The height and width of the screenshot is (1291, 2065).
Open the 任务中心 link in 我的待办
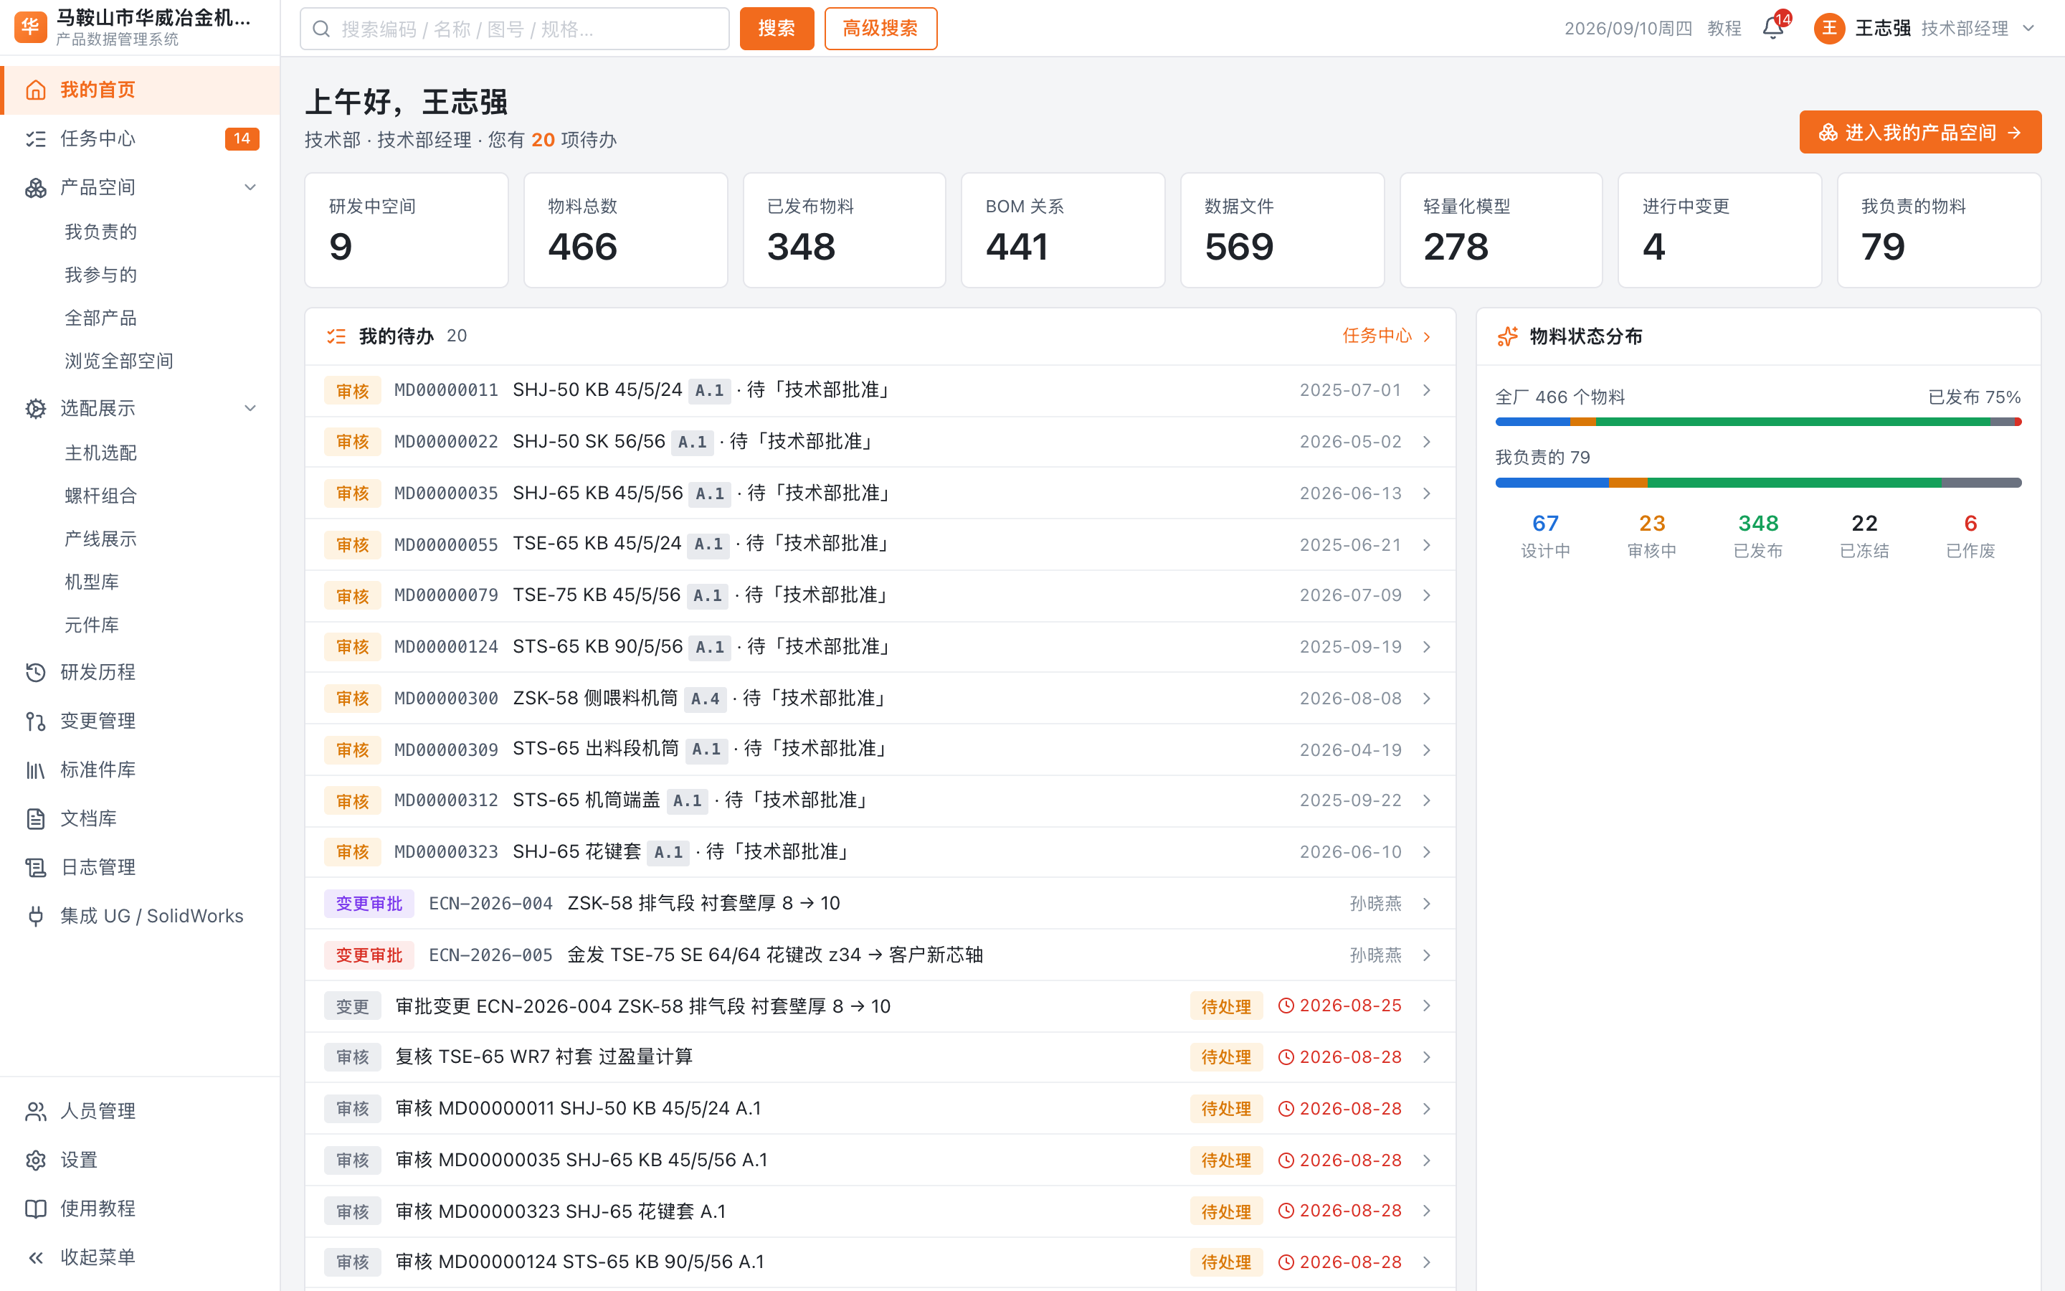(x=1387, y=336)
